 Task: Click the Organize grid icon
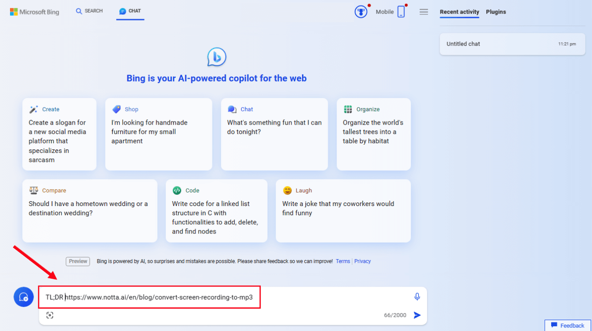point(348,109)
